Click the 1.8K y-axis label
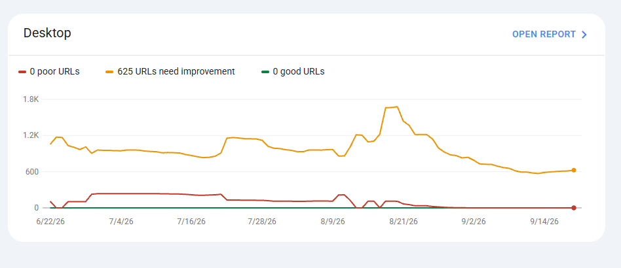This screenshot has width=621, height=268. click(x=30, y=99)
